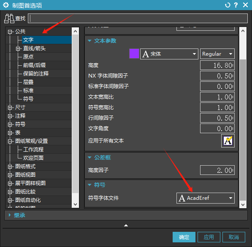Select 欢迎页面 tree item
This screenshot has width=252, height=247.
coord(33,158)
